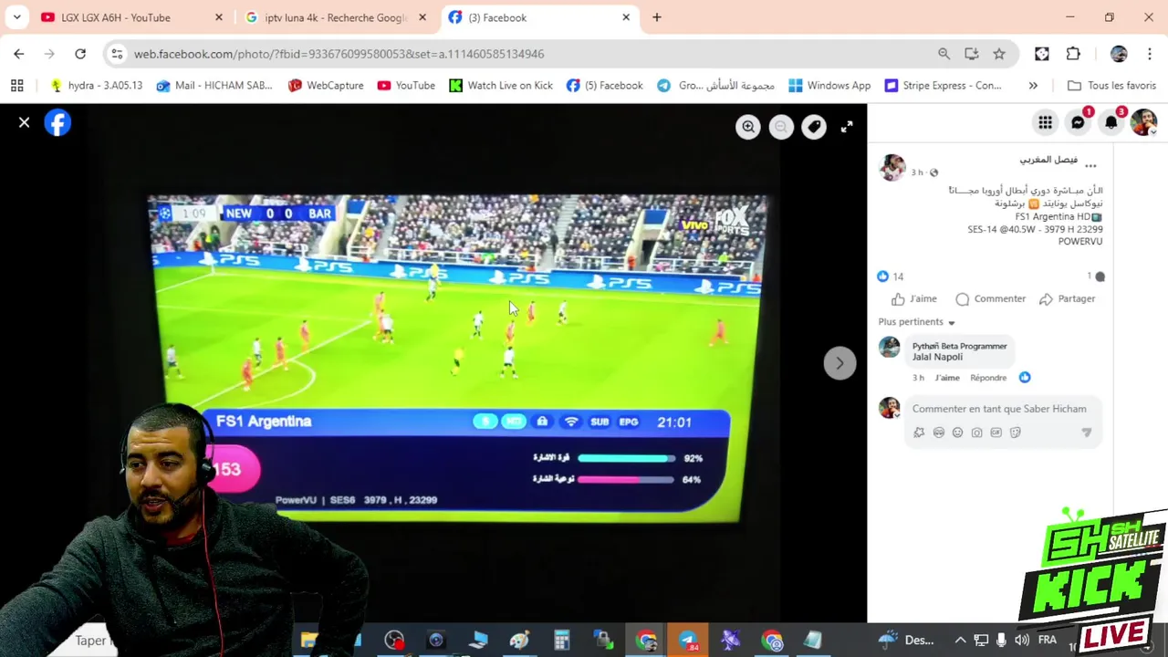Viewport: 1168px width, 657px height.
Task: Zoom in on the photo
Action: (748, 127)
